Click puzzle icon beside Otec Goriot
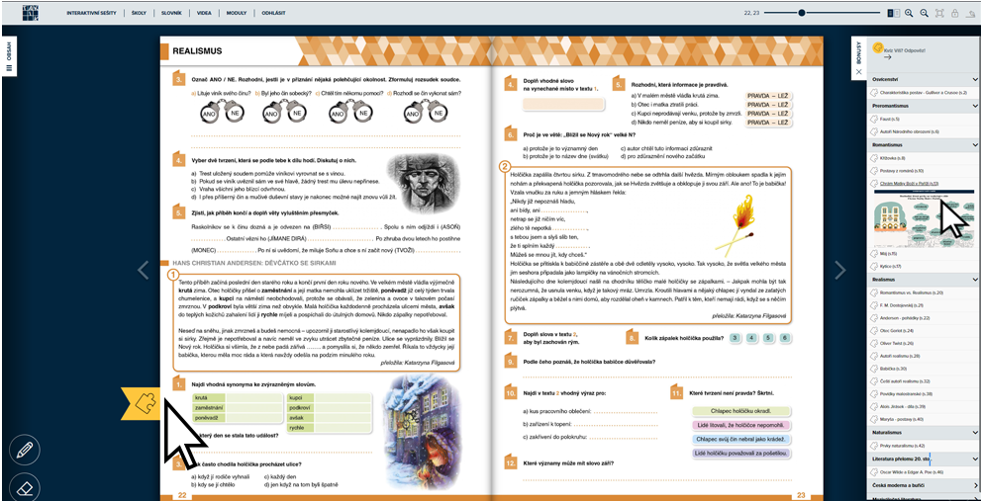981x501 pixels. [874, 330]
